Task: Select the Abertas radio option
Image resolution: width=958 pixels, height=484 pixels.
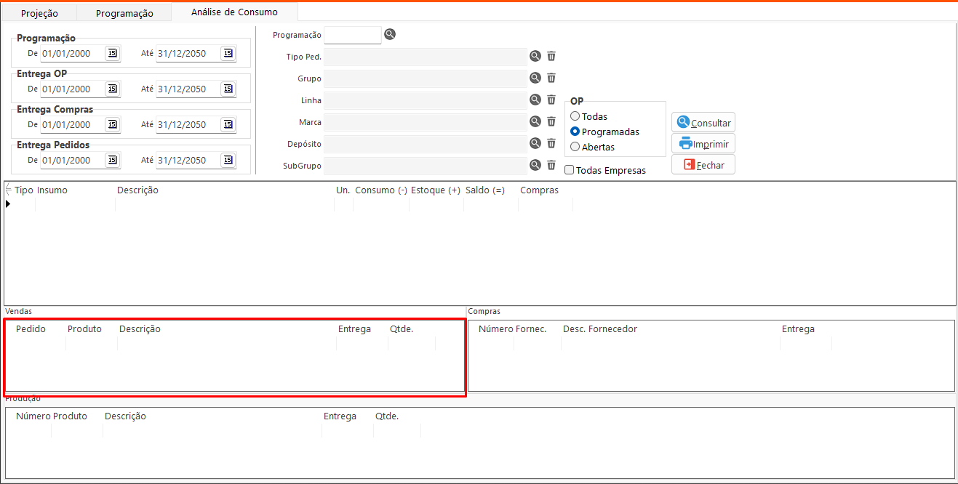Action: (575, 147)
